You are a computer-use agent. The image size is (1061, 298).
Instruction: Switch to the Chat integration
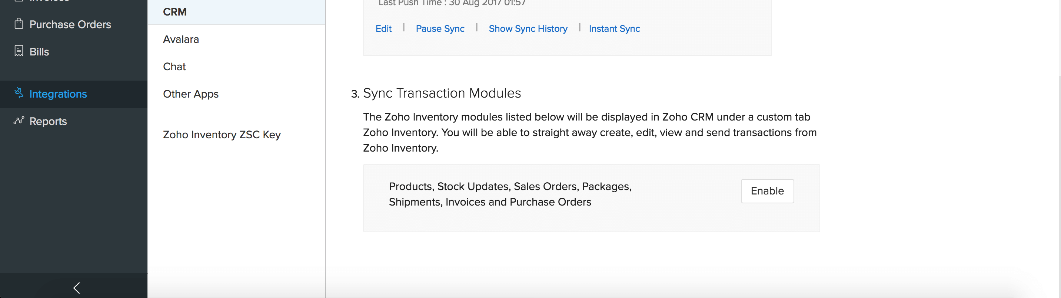click(x=174, y=67)
